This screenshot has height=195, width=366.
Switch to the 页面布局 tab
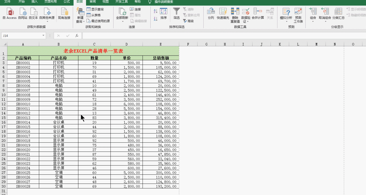click(x=50, y=2)
